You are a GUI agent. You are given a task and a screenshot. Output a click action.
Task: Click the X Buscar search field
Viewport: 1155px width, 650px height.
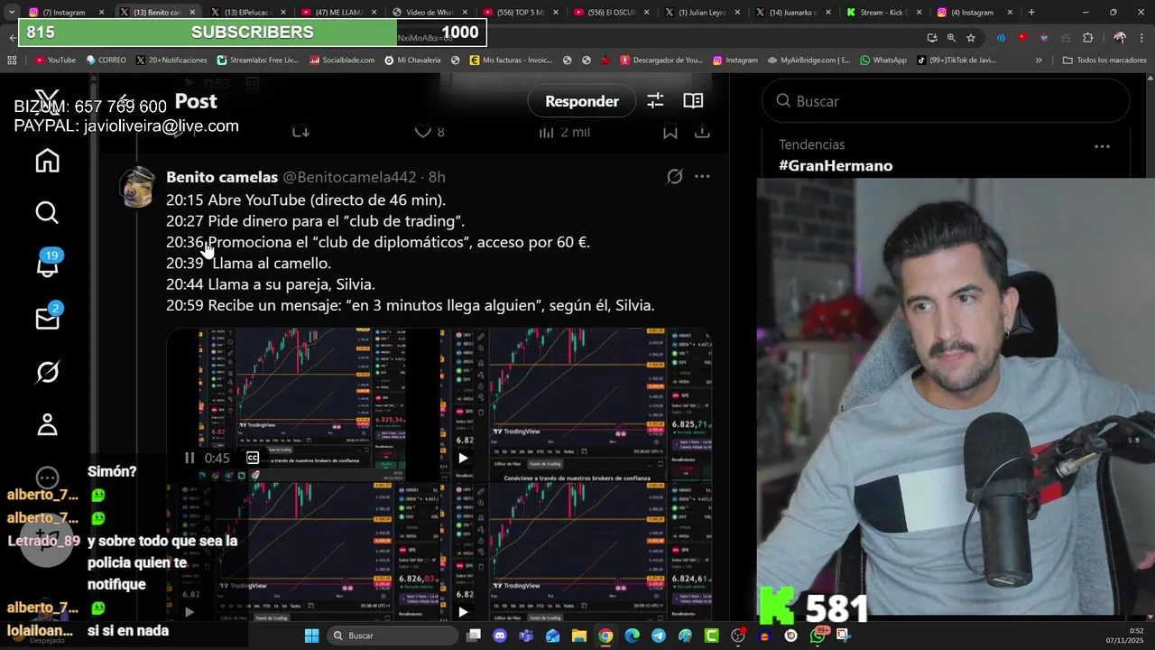(x=946, y=101)
